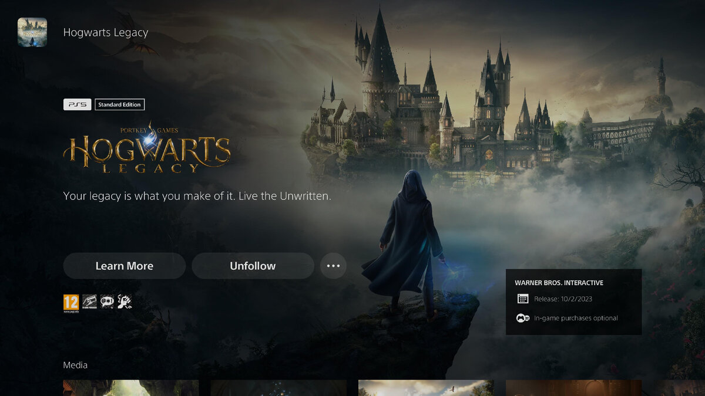Click the in-game purchases controller icon

tap(522, 318)
